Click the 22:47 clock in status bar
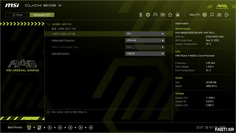This screenshot has height=133, width=236. (200, 127)
